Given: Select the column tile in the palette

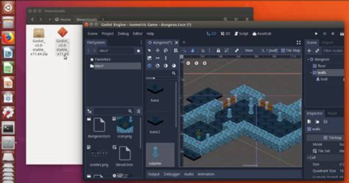Looking at the screenshot, I should tap(160, 155).
